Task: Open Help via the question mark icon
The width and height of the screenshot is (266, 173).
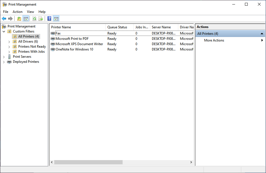Action: point(49,19)
